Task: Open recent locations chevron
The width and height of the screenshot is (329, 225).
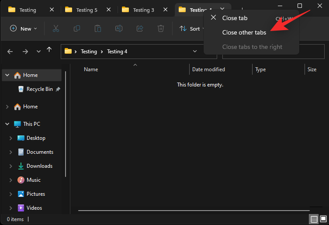Action: (x=38, y=52)
